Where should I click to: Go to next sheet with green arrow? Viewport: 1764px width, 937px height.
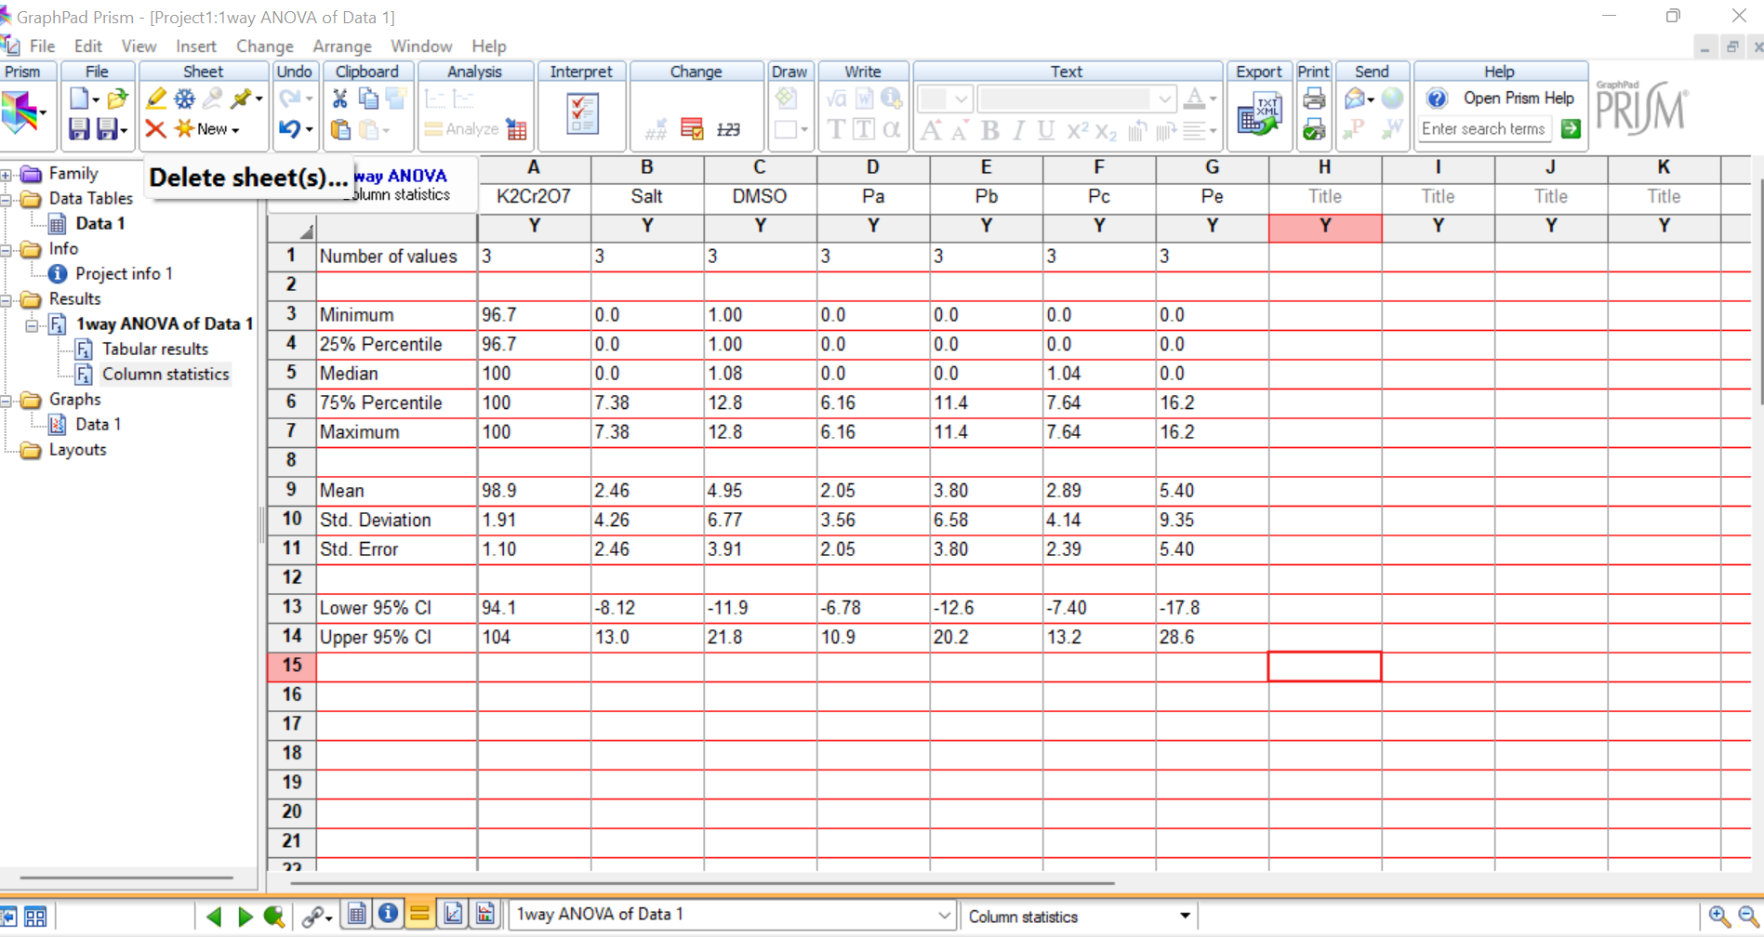(x=245, y=917)
